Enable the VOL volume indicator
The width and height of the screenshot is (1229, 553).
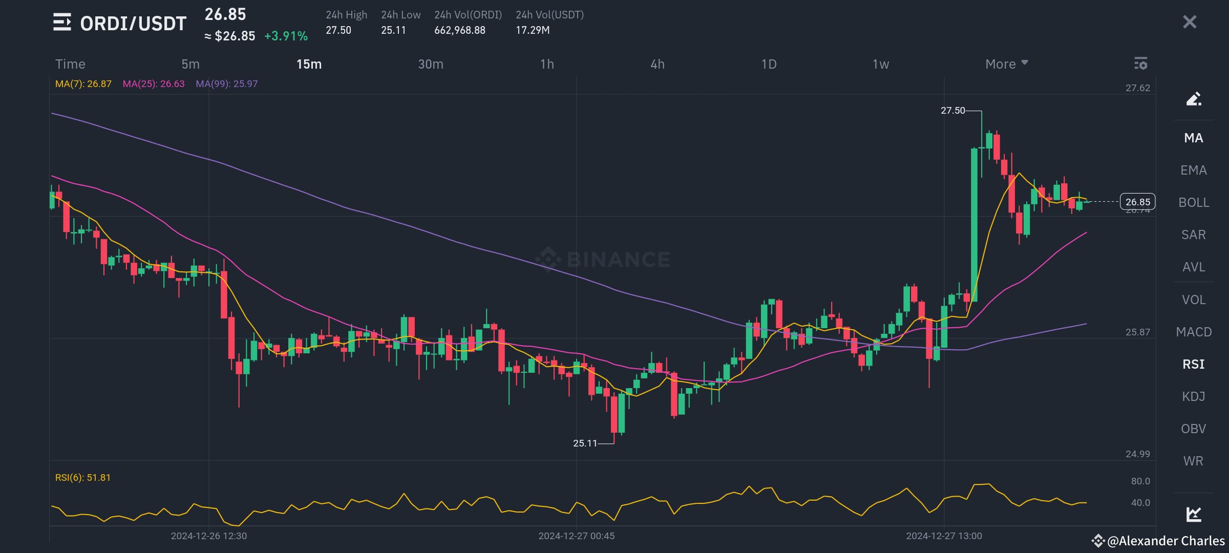tap(1193, 299)
